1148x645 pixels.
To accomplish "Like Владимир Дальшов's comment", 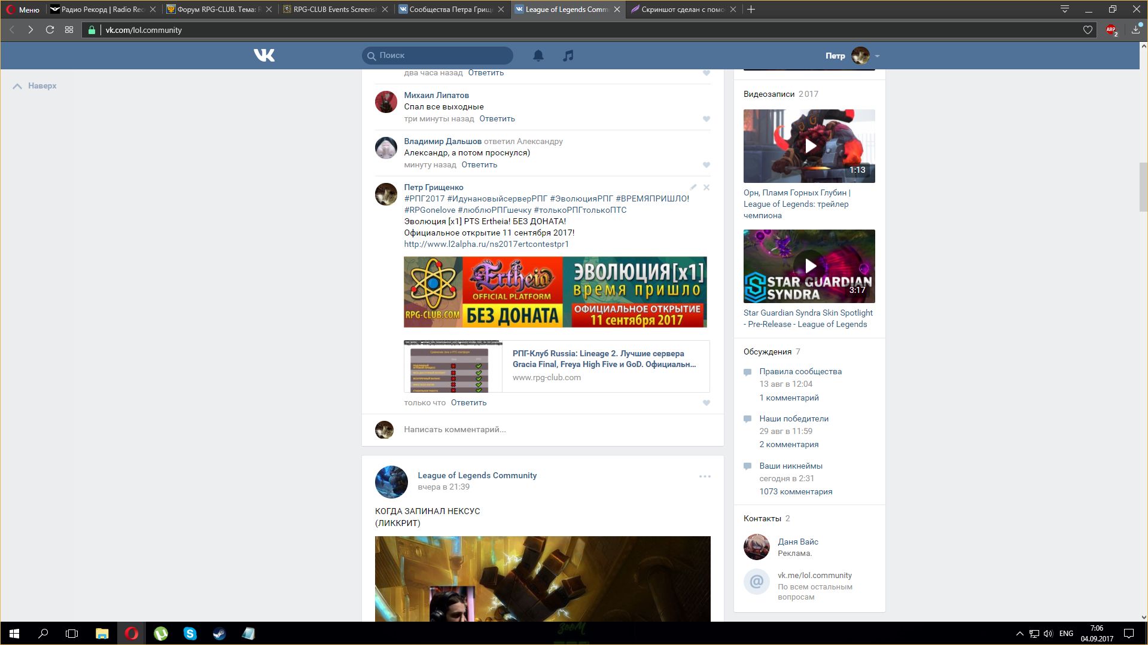I will point(707,165).
